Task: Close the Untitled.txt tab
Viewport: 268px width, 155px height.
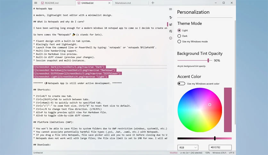Action: pyautogui.click(x=109, y=3)
